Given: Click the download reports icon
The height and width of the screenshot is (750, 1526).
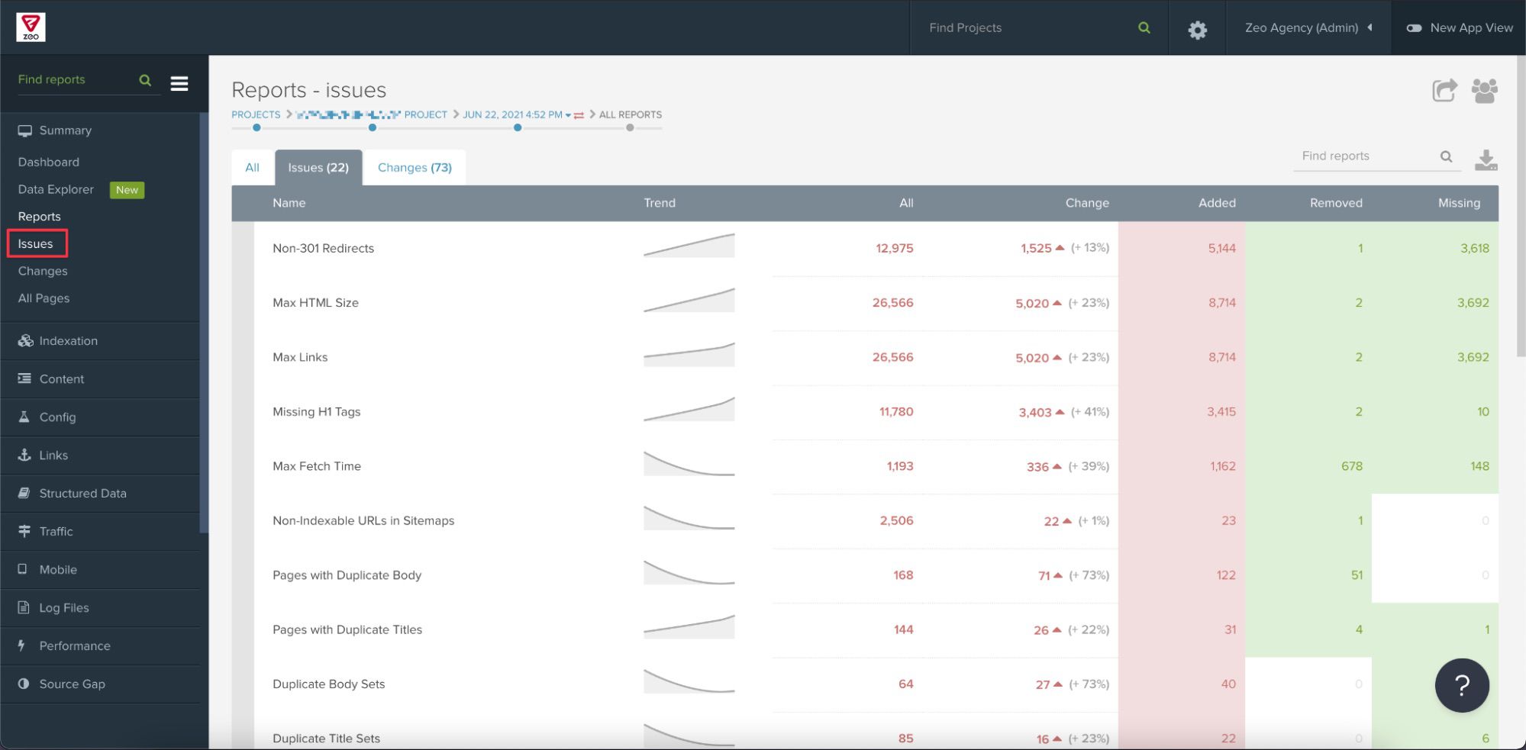Looking at the screenshot, I should (x=1486, y=159).
